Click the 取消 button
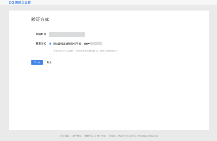This screenshot has height=141, width=217. 49,62
